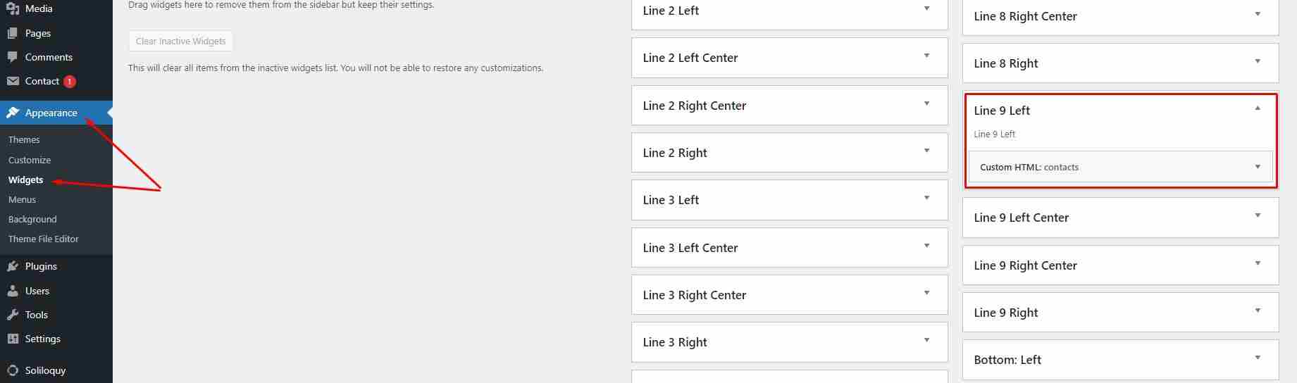Click the Settings icon in the admin menu
The height and width of the screenshot is (383, 1297).
click(13, 339)
